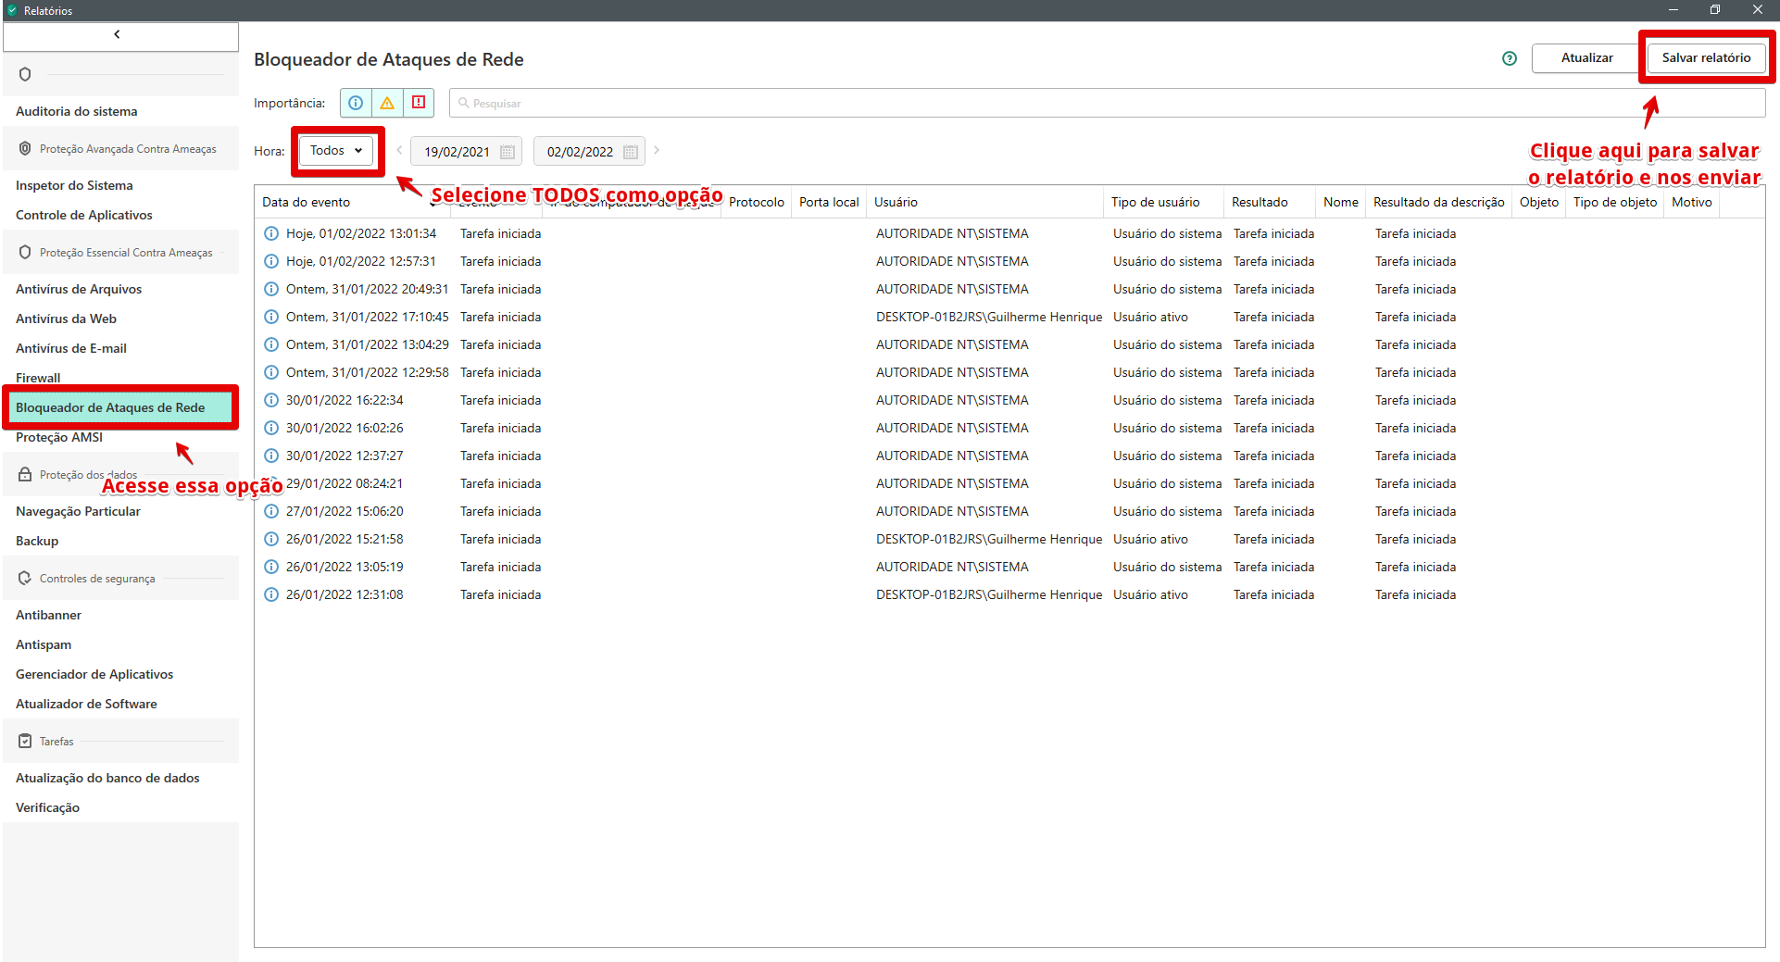The height and width of the screenshot is (962, 1780).
Task: Toggle the warning importance filter
Action: (387, 103)
